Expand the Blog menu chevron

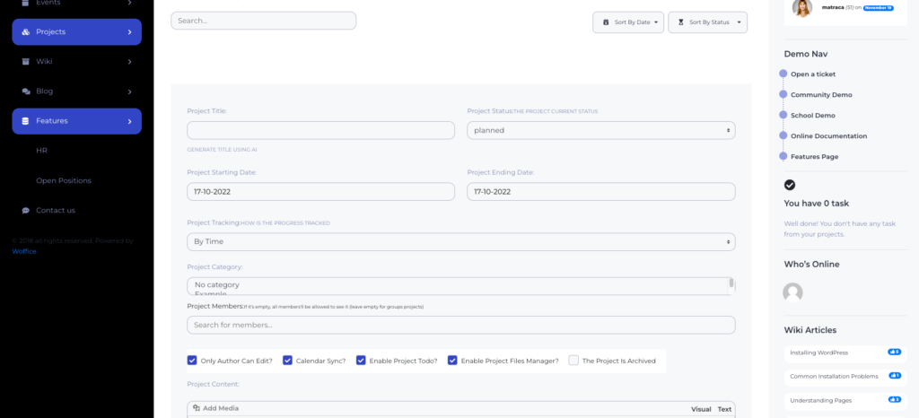point(129,91)
